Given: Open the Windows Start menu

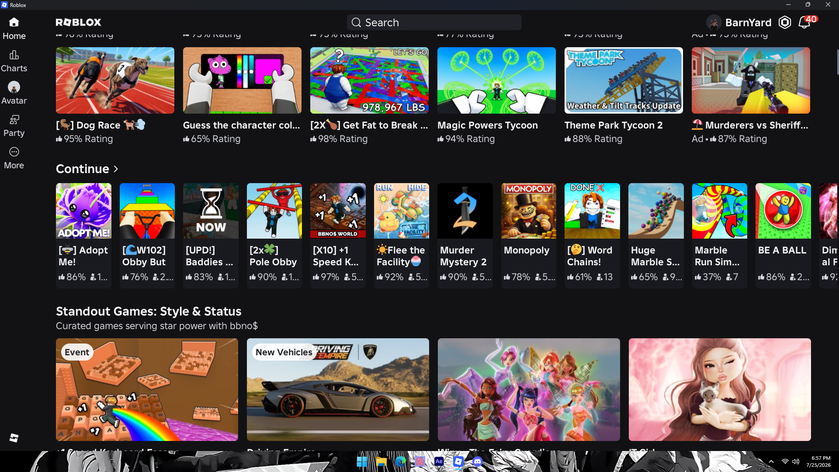Looking at the screenshot, I should (362, 462).
